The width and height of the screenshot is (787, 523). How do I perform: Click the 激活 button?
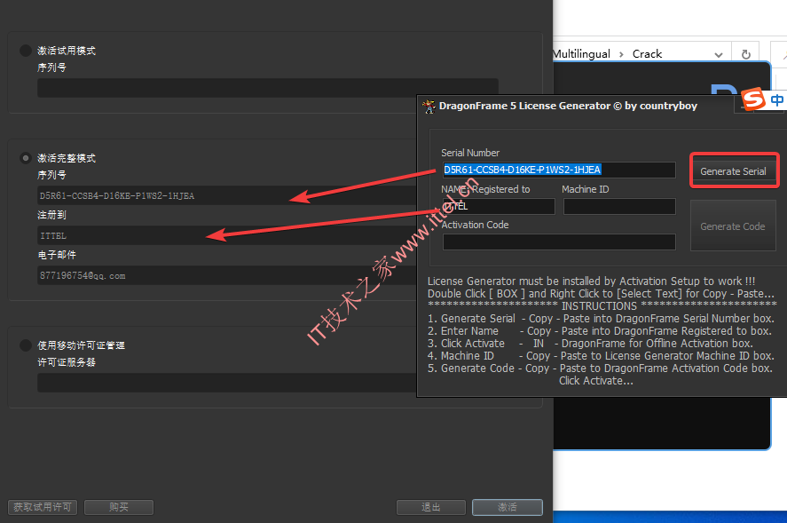508,507
